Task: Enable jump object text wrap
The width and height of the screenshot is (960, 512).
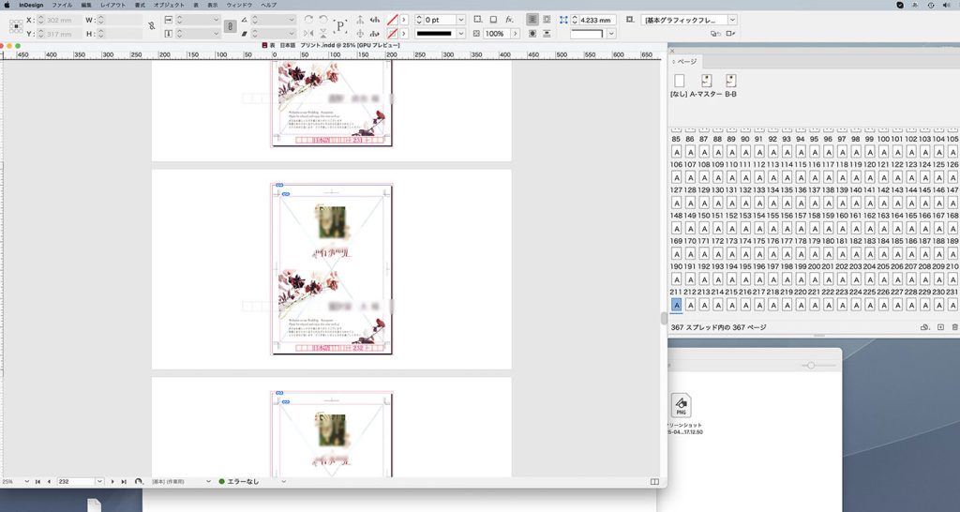Action: [547, 34]
